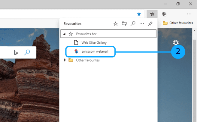Click the blue star in the address bar
This screenshot has width=197, height=122.
[139, 14]
